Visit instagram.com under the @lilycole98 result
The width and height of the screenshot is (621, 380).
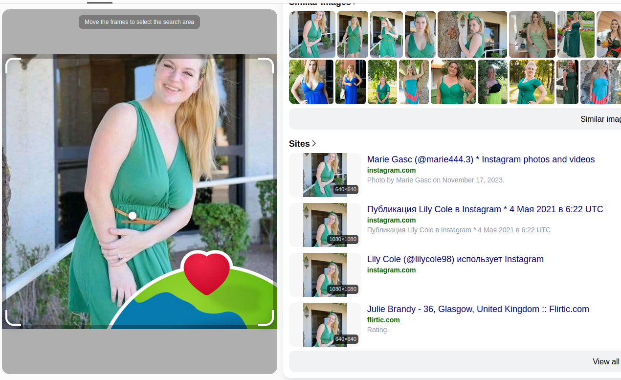(391, 270)
